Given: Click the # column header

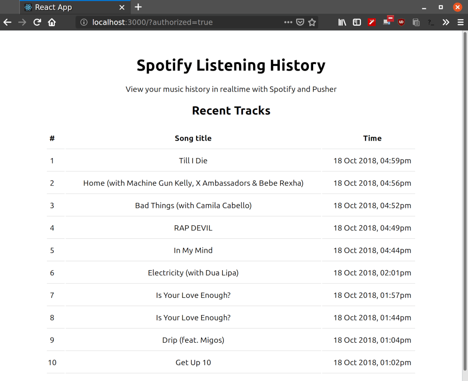Looking at the screenshot, I should (x=52, y=138).
